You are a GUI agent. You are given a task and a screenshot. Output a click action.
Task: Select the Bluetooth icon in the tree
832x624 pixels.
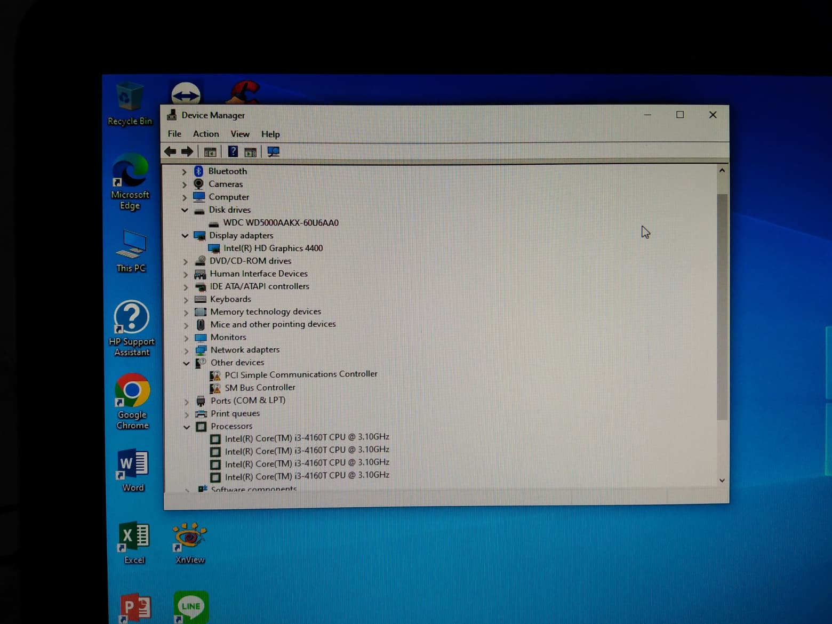click(198, 171)
